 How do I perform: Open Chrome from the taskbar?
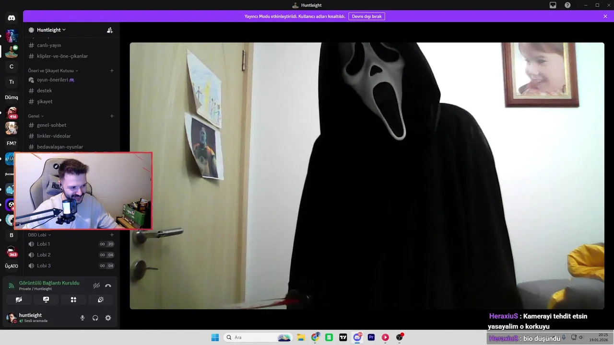coord(315,337)
